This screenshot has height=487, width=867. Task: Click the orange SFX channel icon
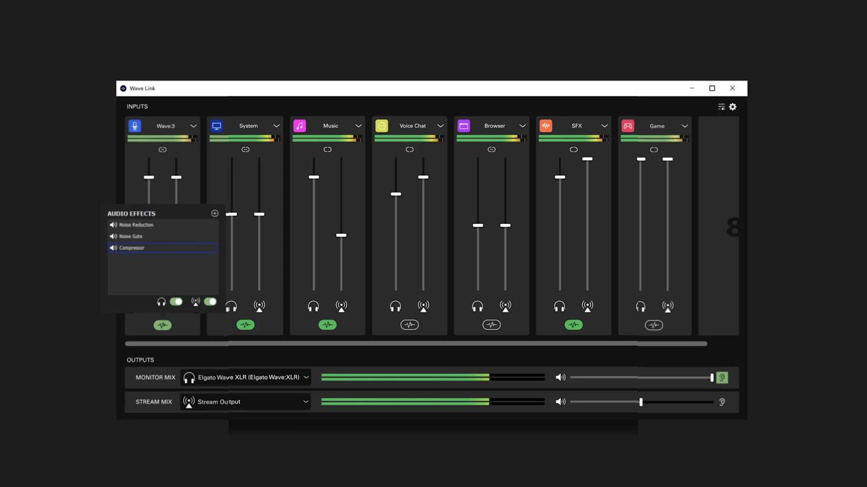[x=546, y=126]
